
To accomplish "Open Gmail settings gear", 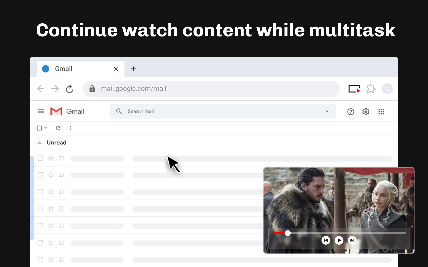I will (366, 112).
